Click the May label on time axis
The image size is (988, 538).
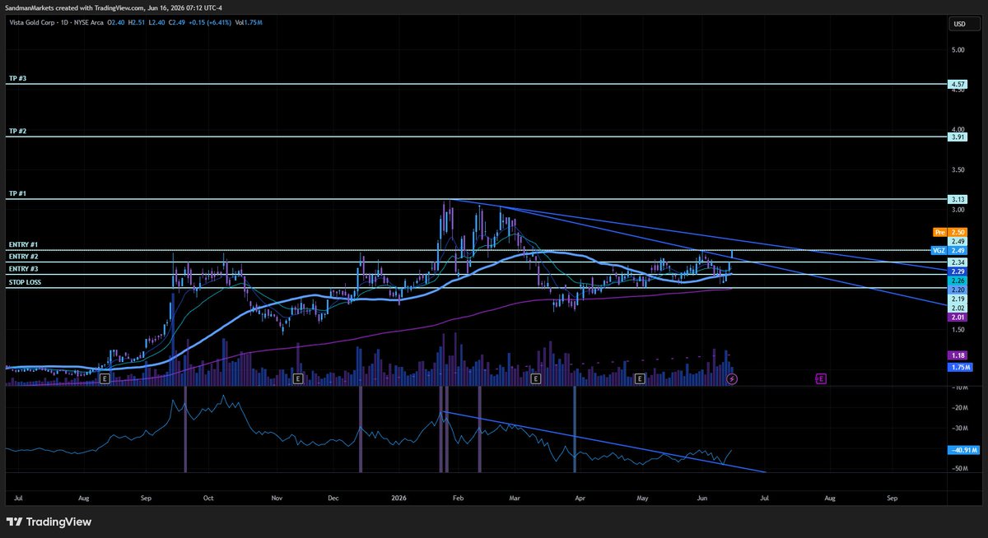coord(644,499)
